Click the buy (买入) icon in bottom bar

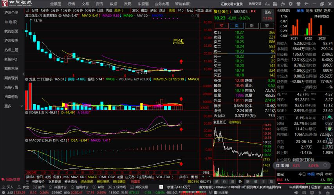[x=4, y=187]
